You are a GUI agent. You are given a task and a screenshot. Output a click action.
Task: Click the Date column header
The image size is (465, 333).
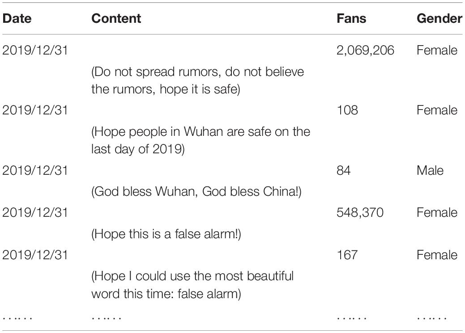17,18
